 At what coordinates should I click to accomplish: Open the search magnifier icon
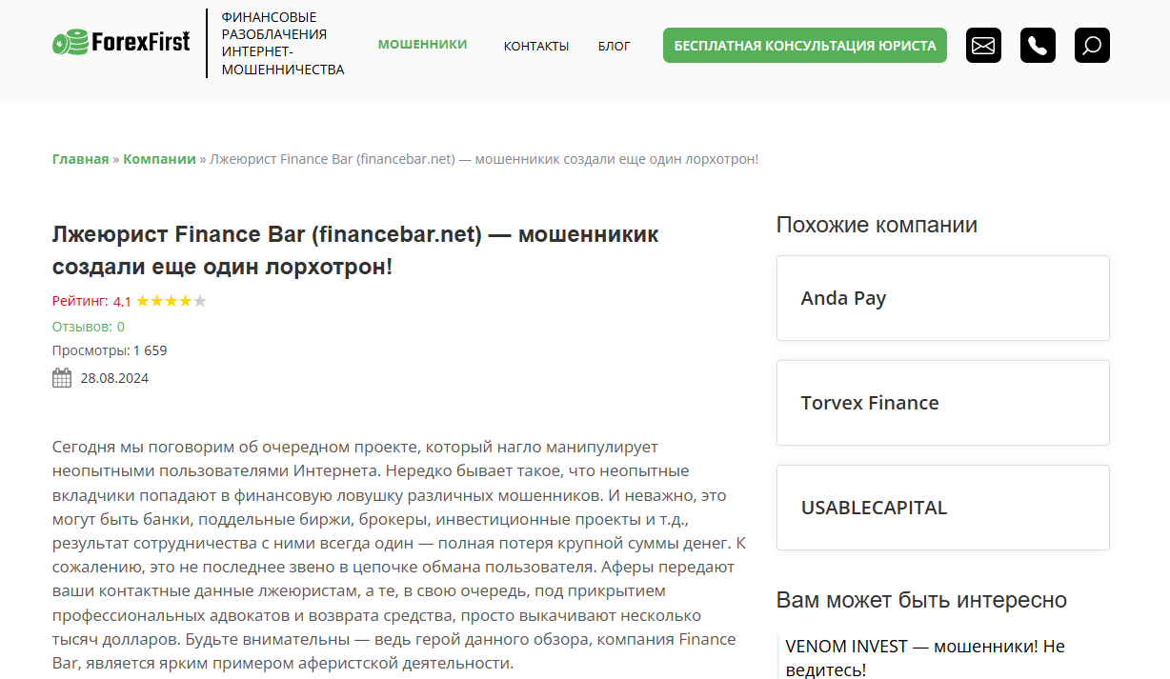click(1092, 45)
